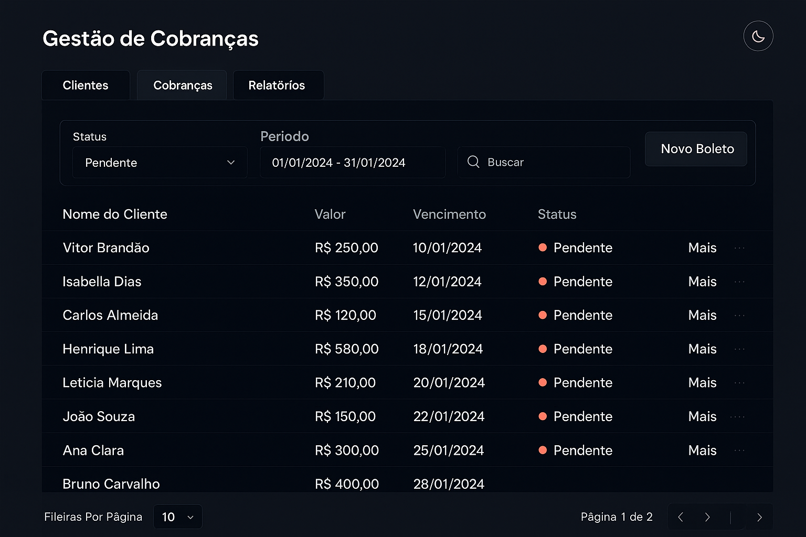The width and height of the screenshot is (806, 537).
Task: Click the Pendente status dot for Vitor Brandão
Action: 543,248
